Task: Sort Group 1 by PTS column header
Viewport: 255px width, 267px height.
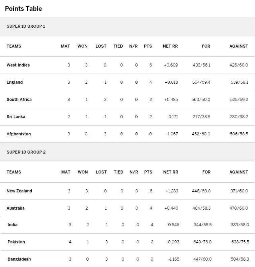Action: pyautogui.click(x=148, y=46)
